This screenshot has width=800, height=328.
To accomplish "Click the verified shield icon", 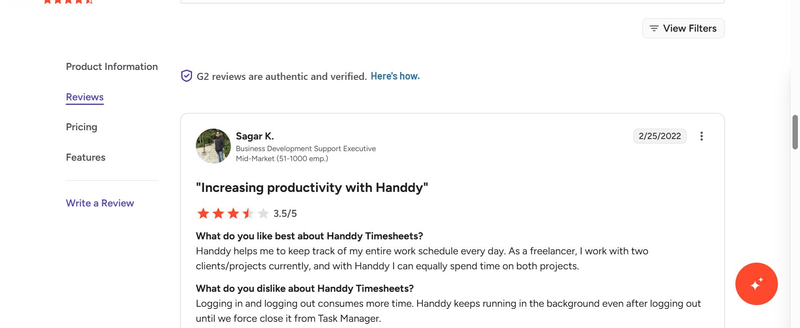I will [187, 76].
